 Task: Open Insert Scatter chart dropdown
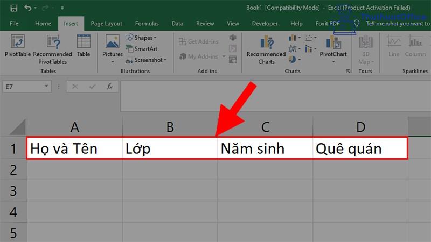coord(311,38)
